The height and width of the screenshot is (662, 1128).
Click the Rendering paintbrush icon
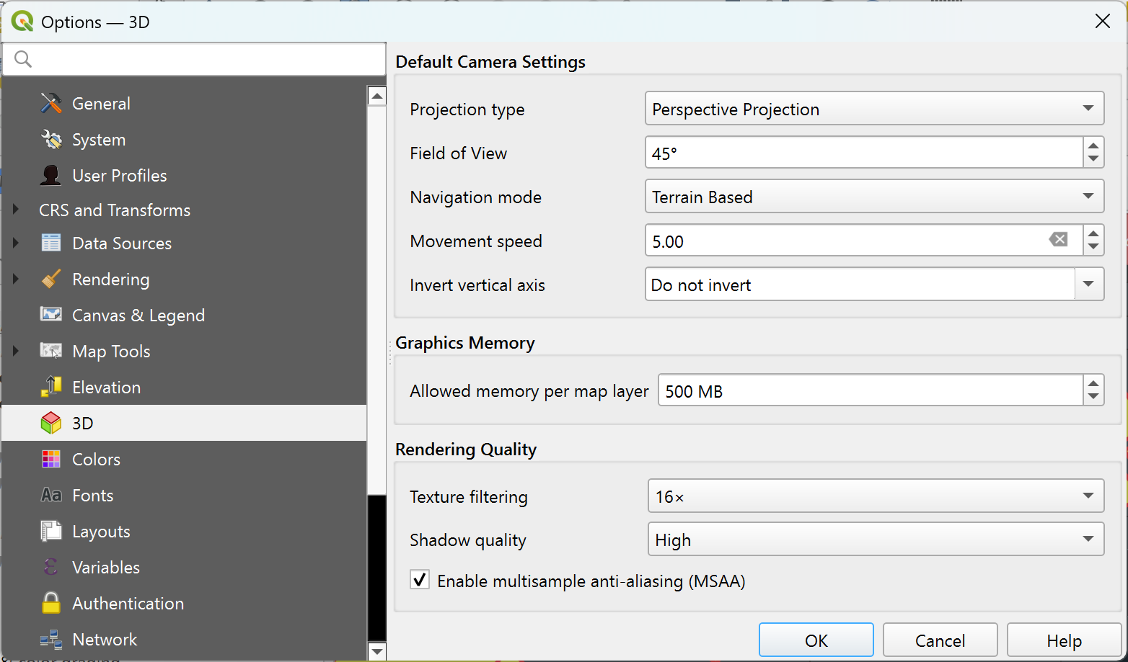(x=51, y=279)
